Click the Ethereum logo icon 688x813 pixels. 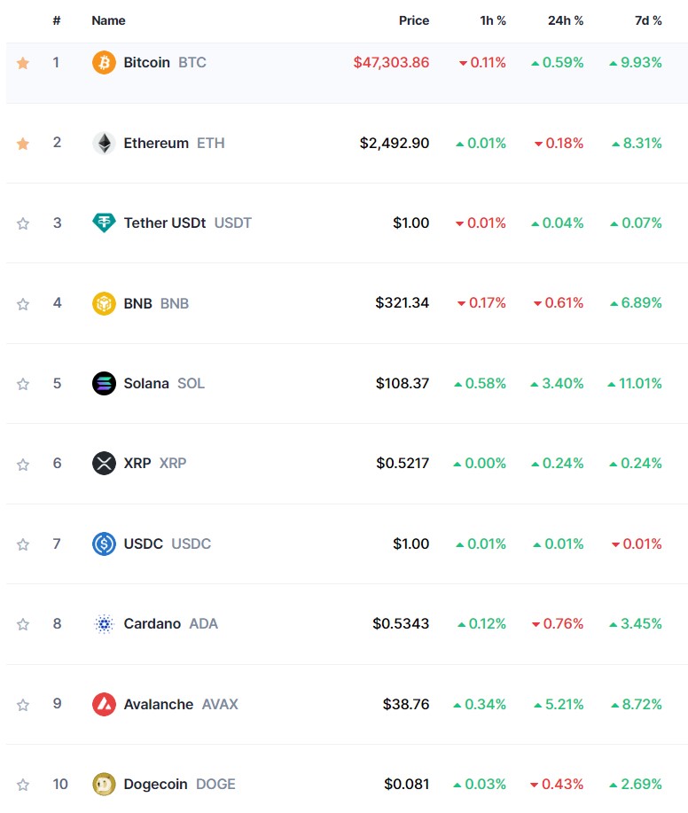(x=104, y=144)
